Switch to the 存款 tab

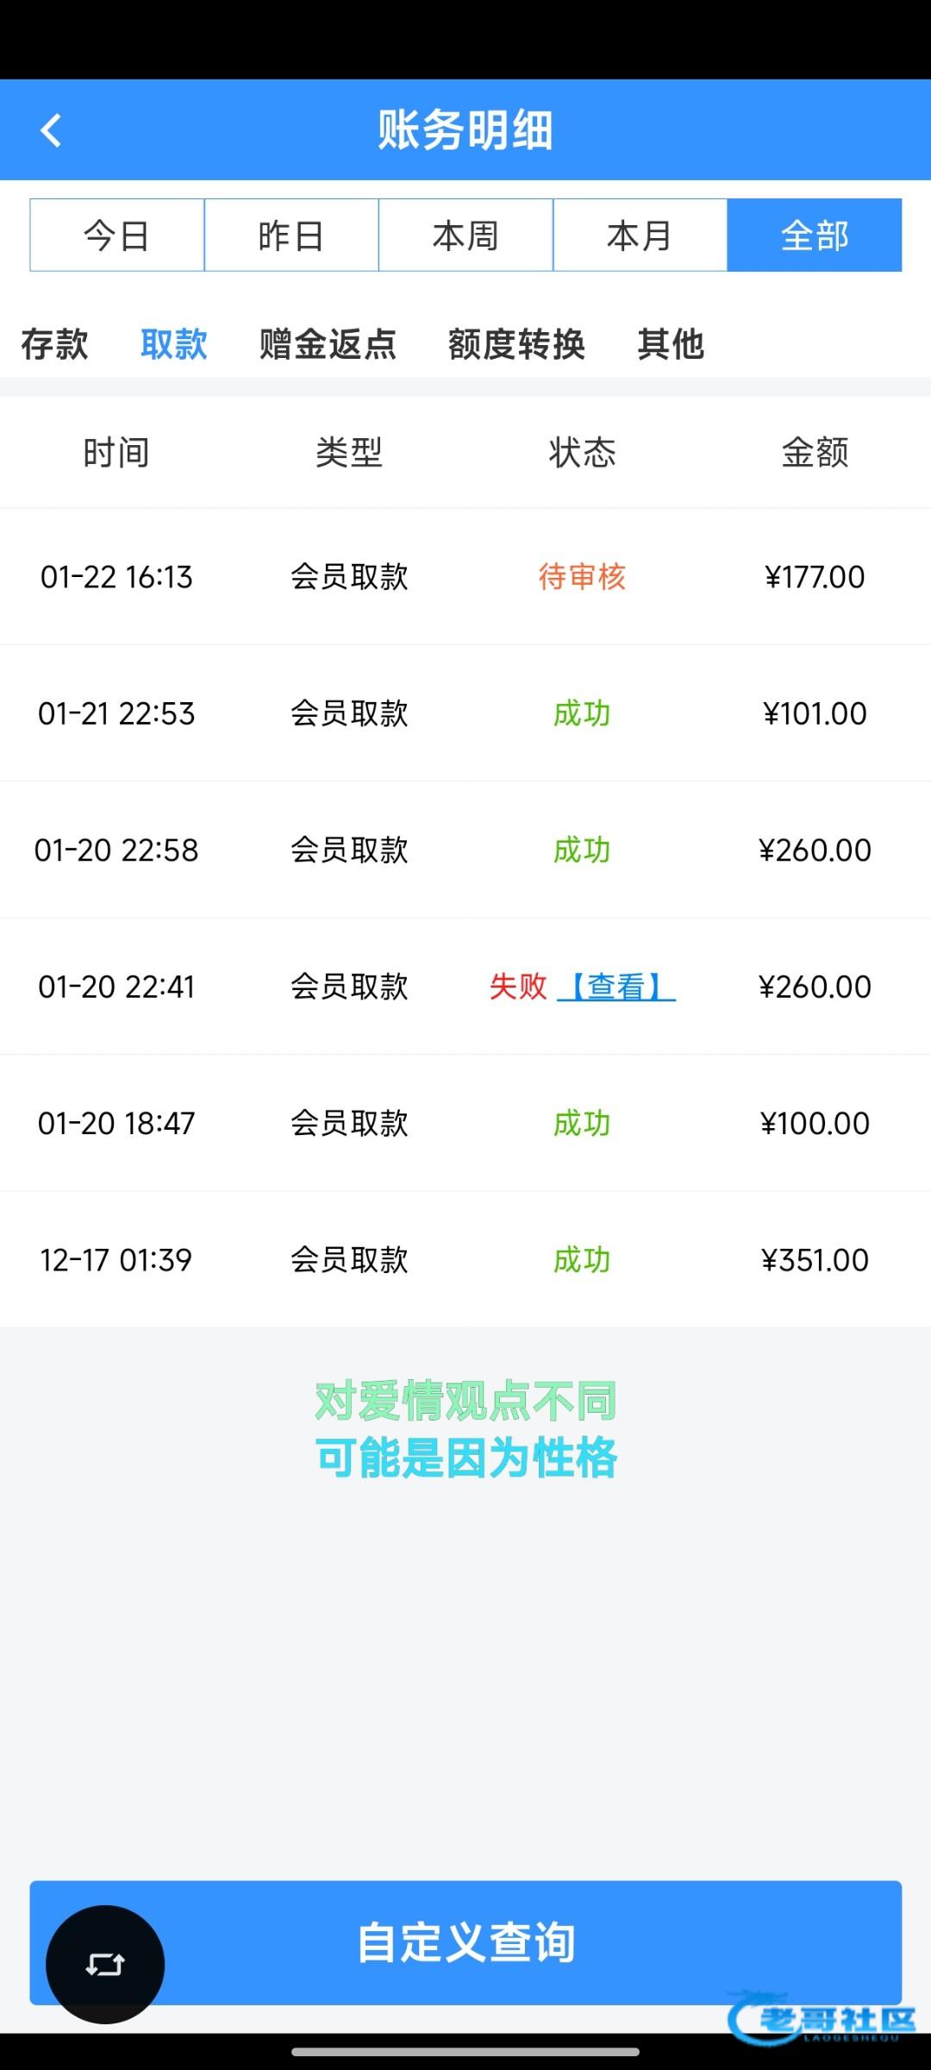[x=54, y=344]
